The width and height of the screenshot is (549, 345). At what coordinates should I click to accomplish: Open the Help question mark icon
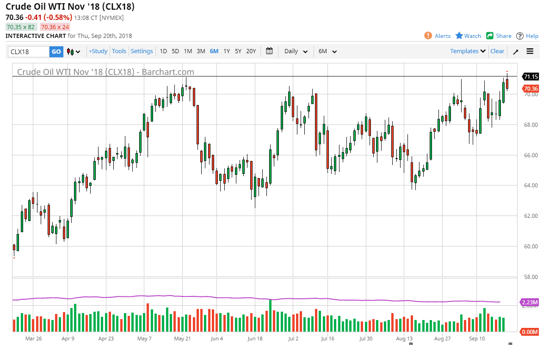coord(520,36)
